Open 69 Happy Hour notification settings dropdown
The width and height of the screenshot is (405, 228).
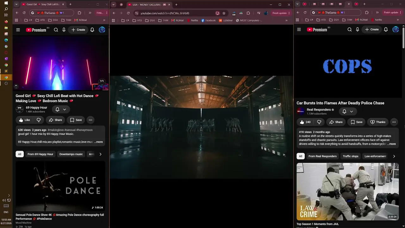(61, 109)
